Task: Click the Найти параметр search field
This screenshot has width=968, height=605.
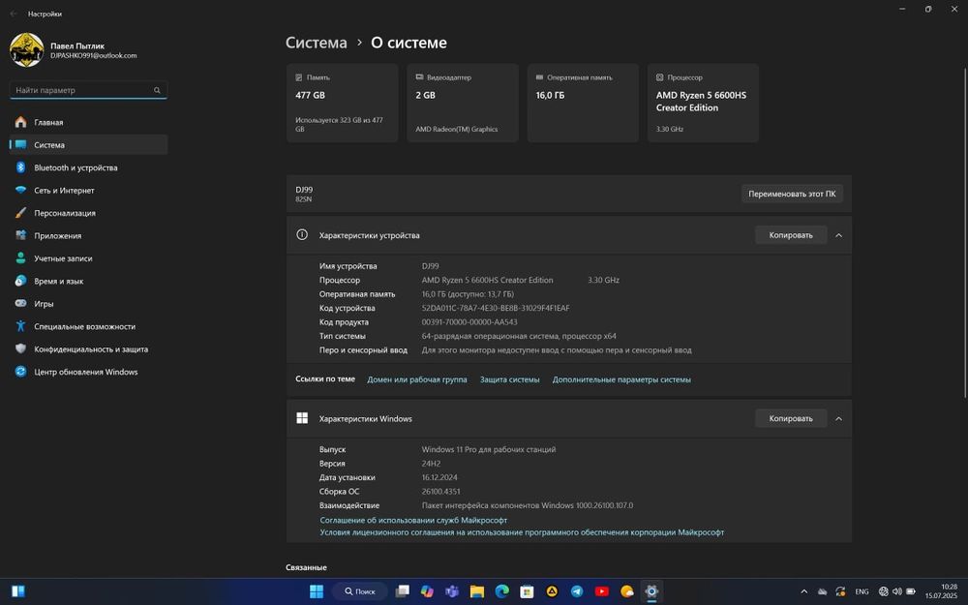Action: tap(82, 90)
